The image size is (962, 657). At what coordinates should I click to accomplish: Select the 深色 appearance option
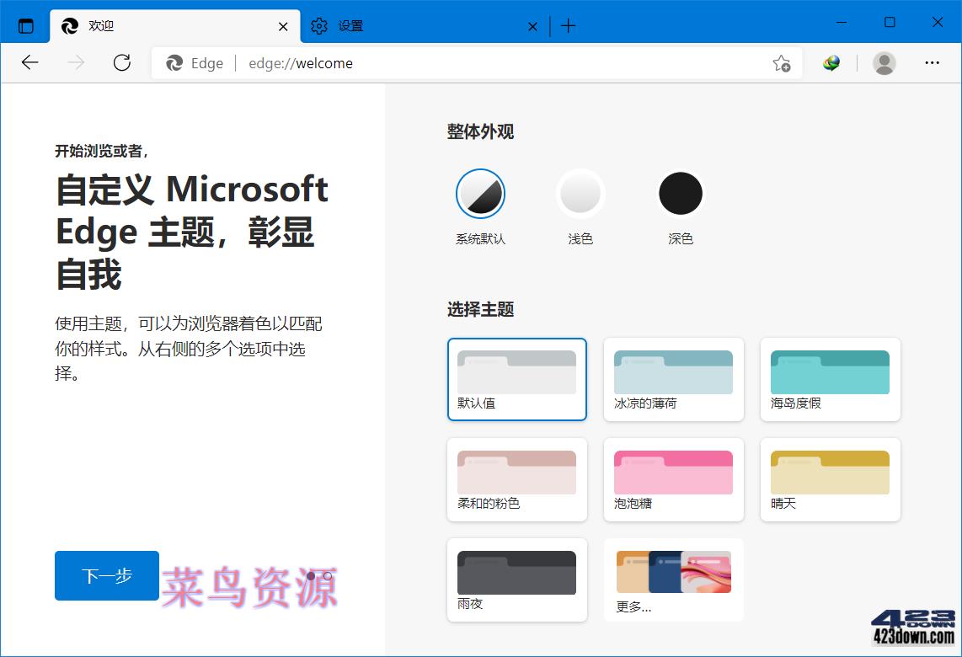pos(681,193)
